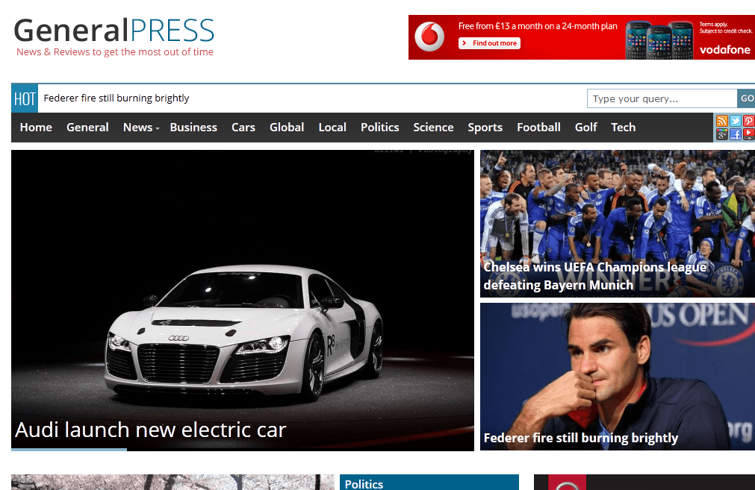Click Find out more in Vodafone ad

click(489, 43)
